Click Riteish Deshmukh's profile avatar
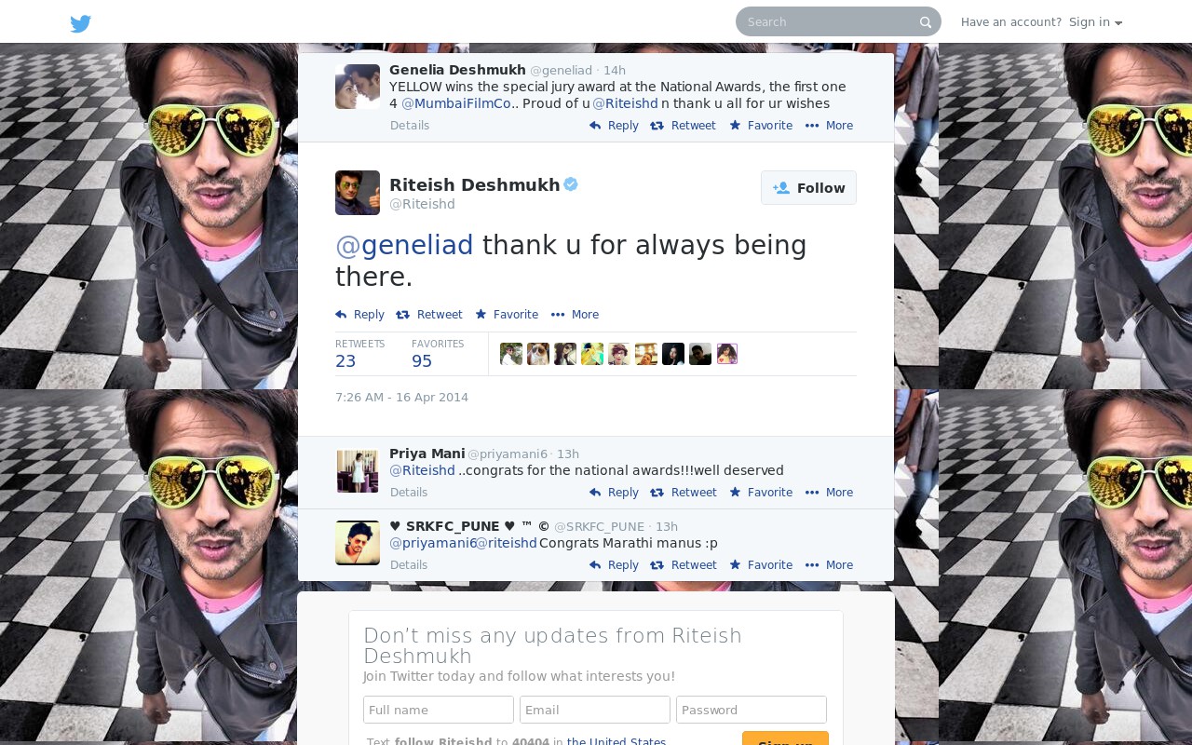The width and height of the screenshot is (1192, 745). pos(358,193)
